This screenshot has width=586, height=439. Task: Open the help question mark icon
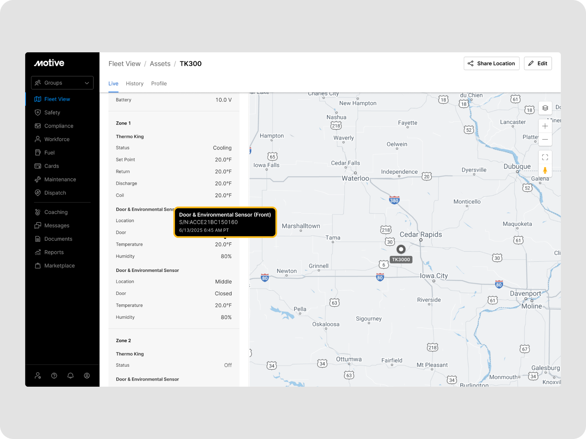tap(54, 376)
